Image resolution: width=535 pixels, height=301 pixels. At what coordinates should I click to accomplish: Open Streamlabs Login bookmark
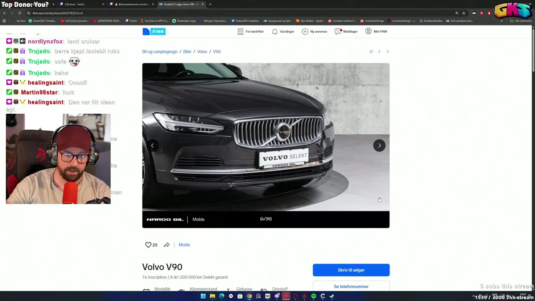pyautogui.click(x=184, y=21)
